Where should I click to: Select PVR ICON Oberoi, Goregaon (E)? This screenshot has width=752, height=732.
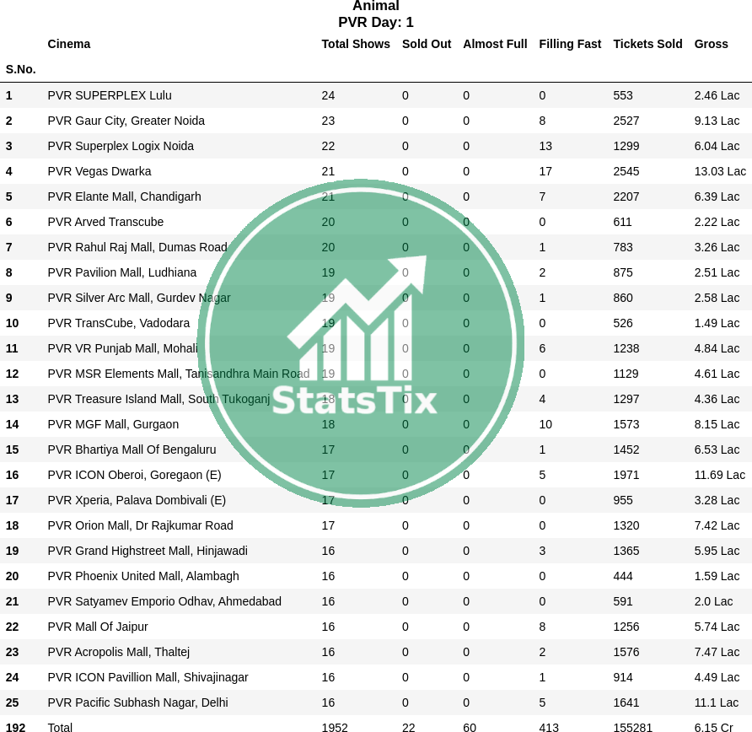(x=134, y=476)
